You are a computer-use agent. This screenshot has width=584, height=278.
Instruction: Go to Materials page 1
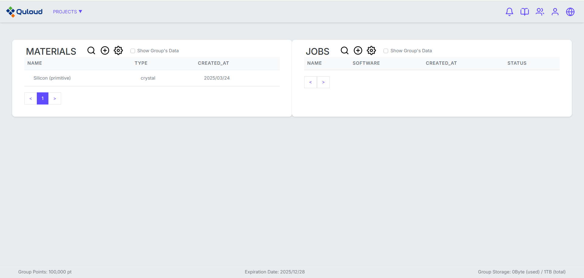[x=43, y=98]
